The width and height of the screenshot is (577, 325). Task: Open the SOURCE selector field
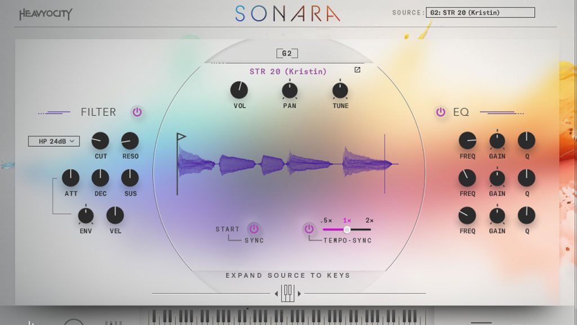(x=481, y=12)
